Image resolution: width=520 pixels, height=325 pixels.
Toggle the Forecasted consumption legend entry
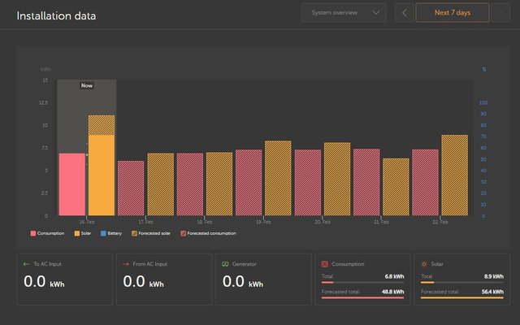(208, 233)
